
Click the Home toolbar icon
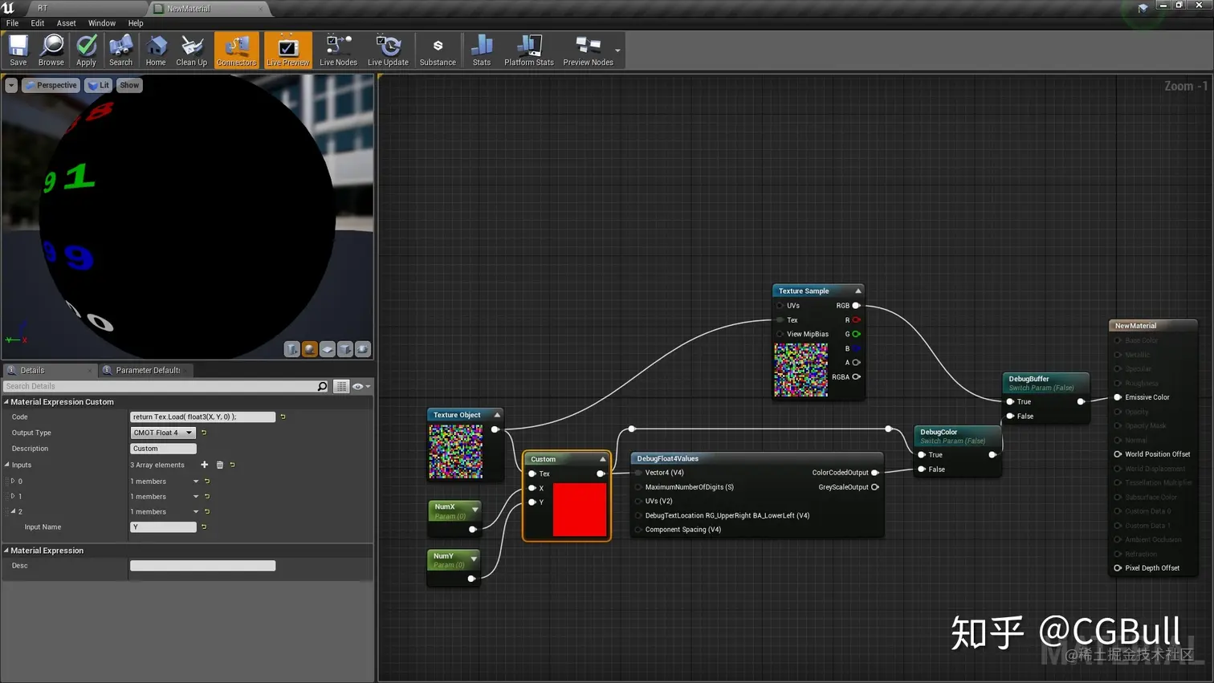156,51
